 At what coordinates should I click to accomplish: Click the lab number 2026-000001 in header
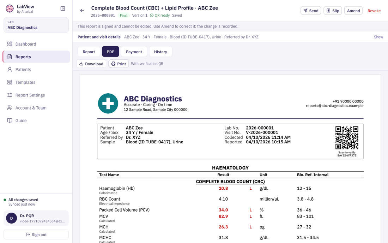pos(103,15)
